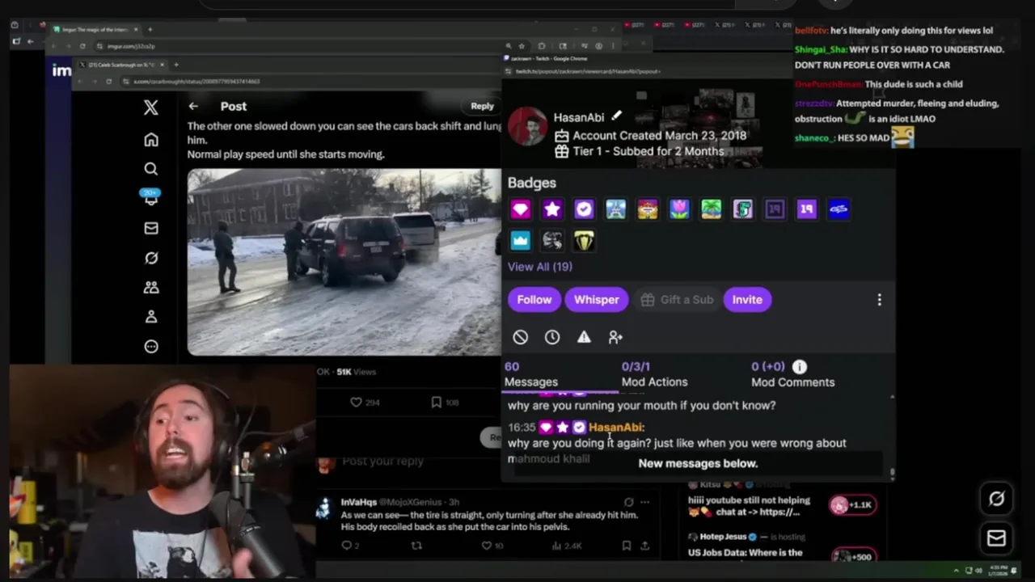Open Communities icon in X sidebar
This screenshot has height=582, width=1035.
[x=151, y=287]
